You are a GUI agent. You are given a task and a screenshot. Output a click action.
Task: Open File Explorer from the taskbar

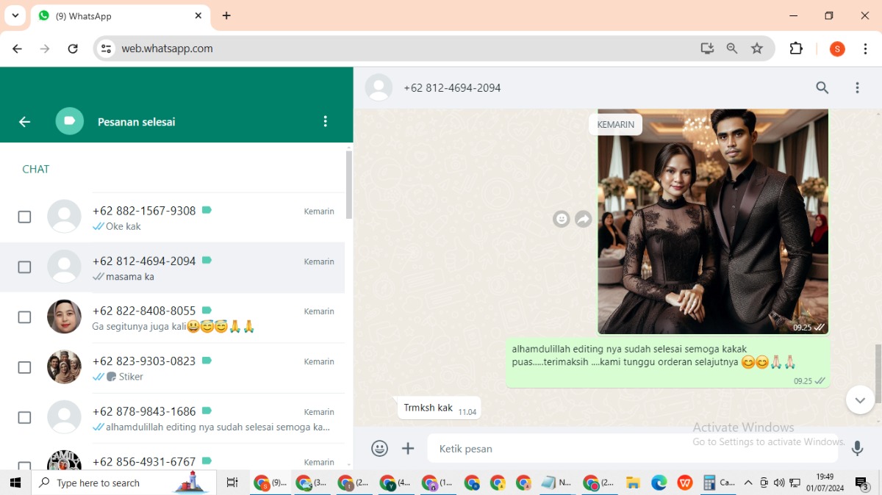point(633,483)
